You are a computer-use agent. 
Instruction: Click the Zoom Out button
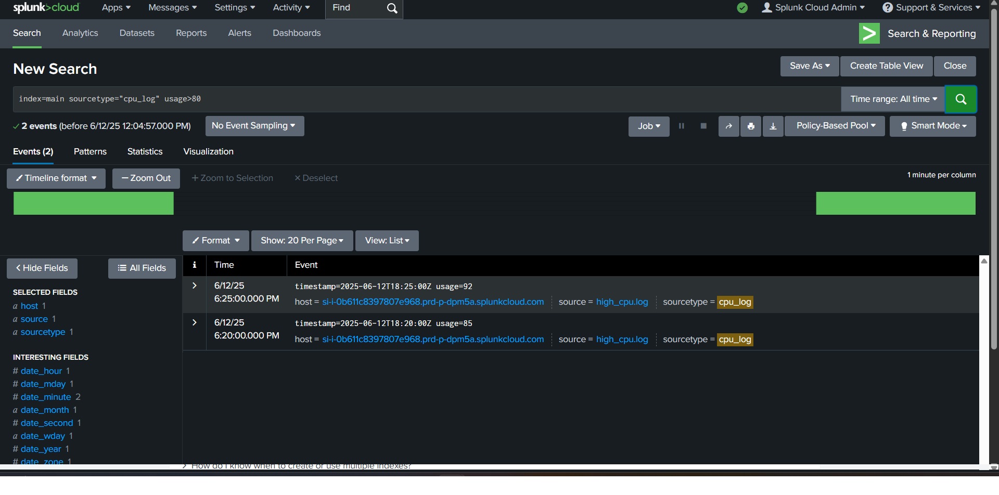(x=146, y=178)
